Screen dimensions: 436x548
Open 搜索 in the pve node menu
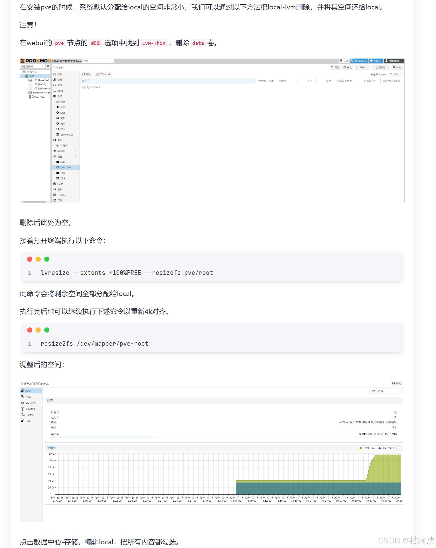coord(65,74)
